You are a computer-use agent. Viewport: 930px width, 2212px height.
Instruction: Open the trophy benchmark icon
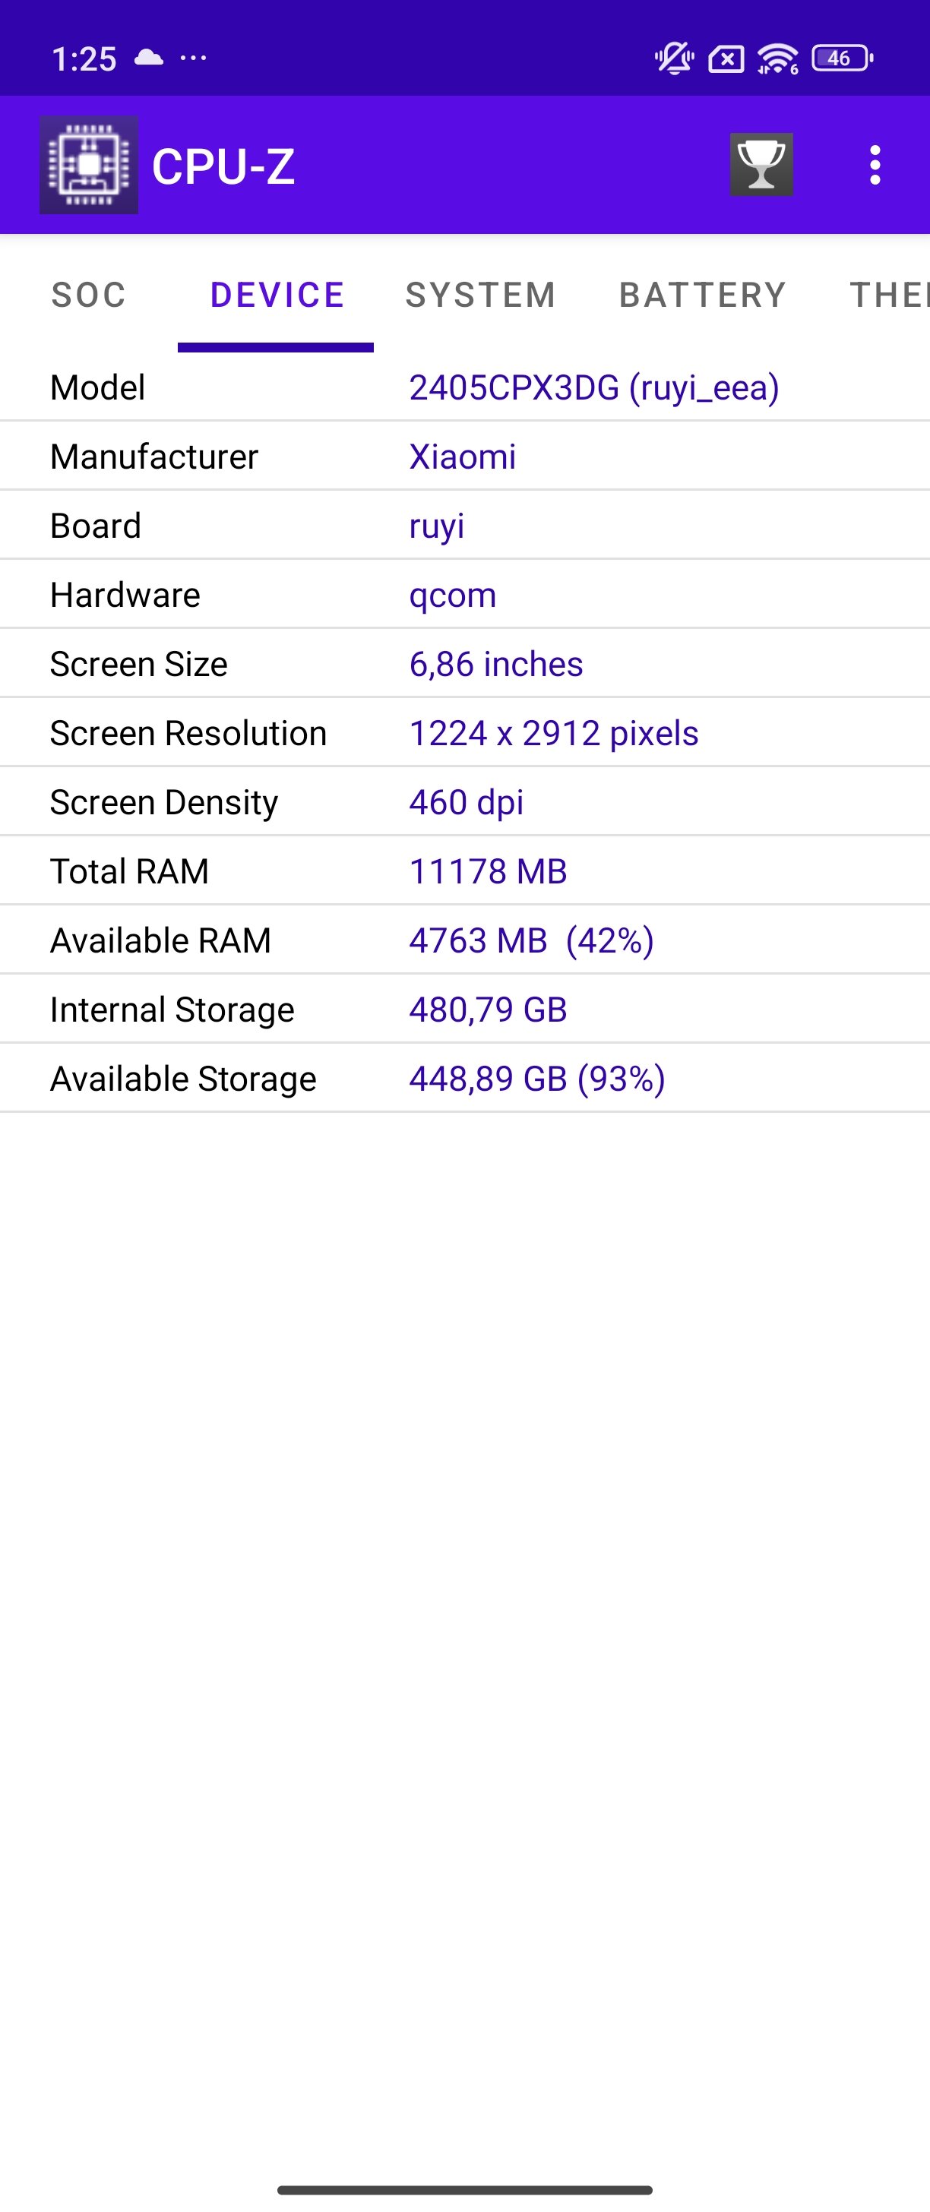761,164
